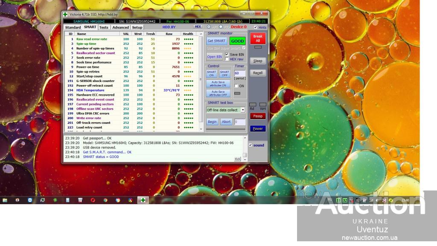Click the network signal tray icon
This screenshot has width=437, height=246.
pos(371,200)
